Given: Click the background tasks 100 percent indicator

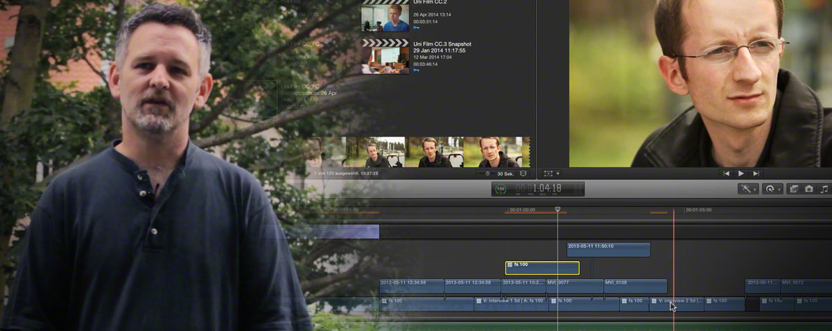Looking at the screenshot, I should coord(501,188).
